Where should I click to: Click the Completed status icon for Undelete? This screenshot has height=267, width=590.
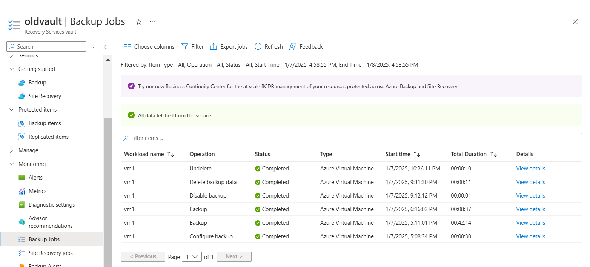pos(258,169)
